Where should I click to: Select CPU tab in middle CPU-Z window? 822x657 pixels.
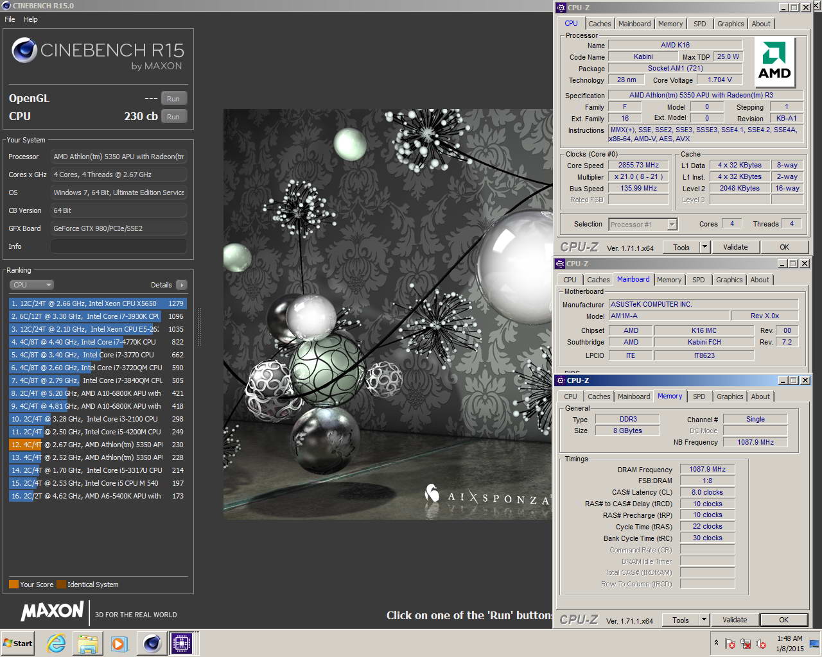coord(570,280)
